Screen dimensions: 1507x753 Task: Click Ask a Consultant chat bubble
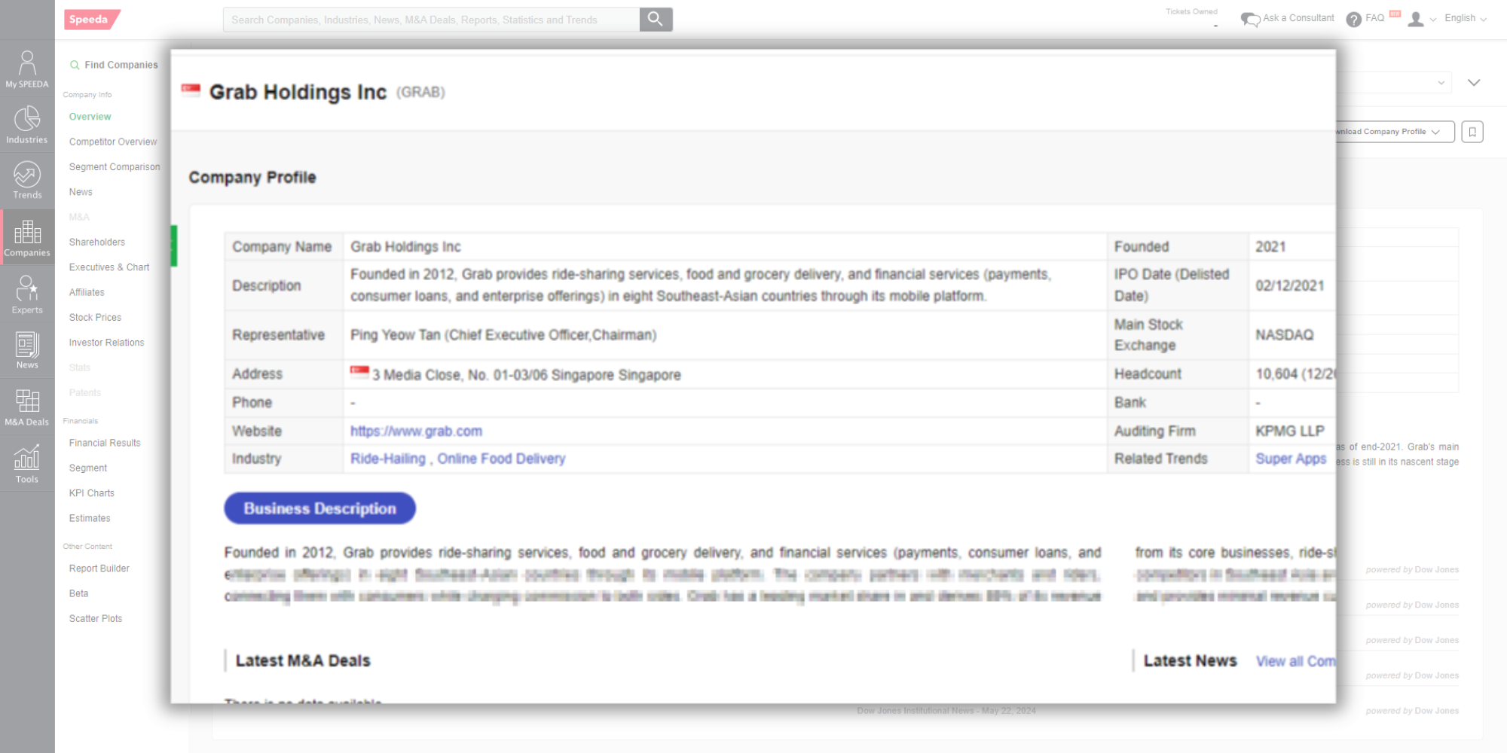(x=1251, y=18)
